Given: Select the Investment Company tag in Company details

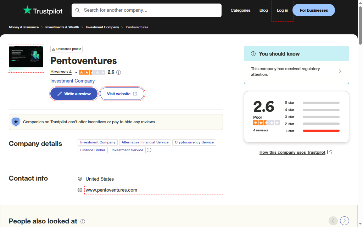Looking at the screenshot, I should 98,142.
